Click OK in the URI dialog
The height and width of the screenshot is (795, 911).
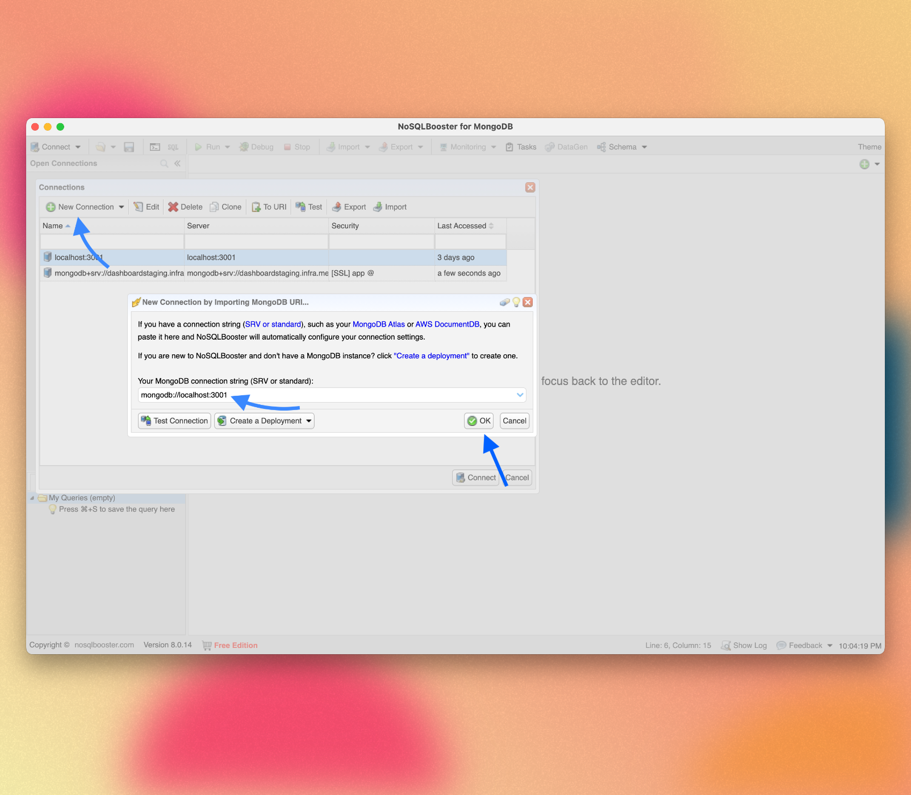point(479,421)
